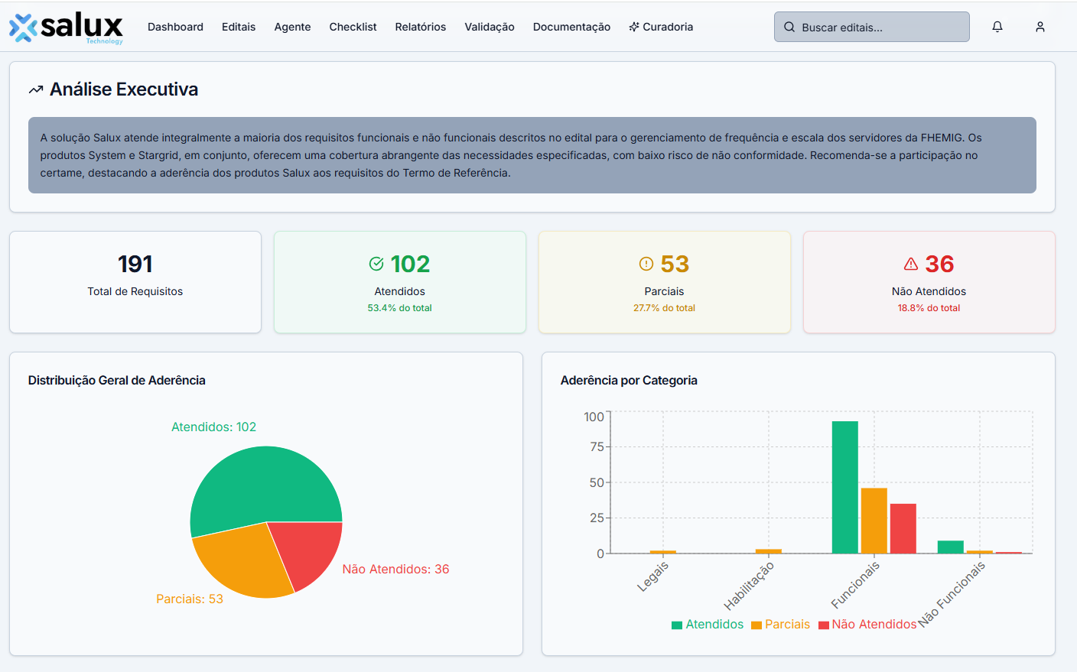Click the 'Parciais: 53' pie label

[190, 599]
